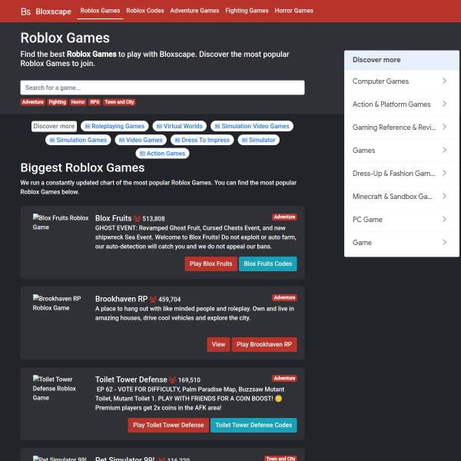This screenshot has width=461, height=461.
Task: Click the Blox Fruits Codes button
Action: coord(268,264)
